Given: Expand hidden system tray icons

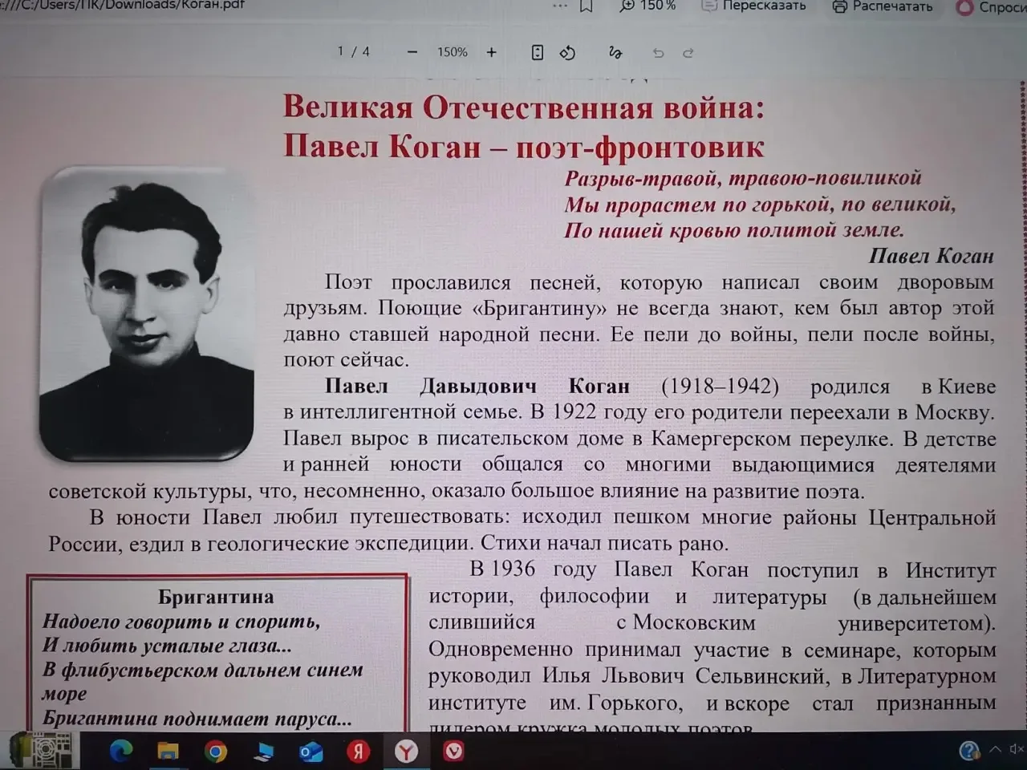Looking at the screenshot, I should pyautogui.click(x=995, y=750).
